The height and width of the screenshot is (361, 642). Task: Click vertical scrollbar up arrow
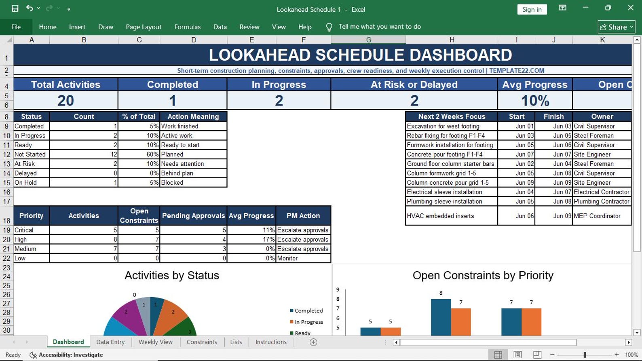tap(637, 40)
